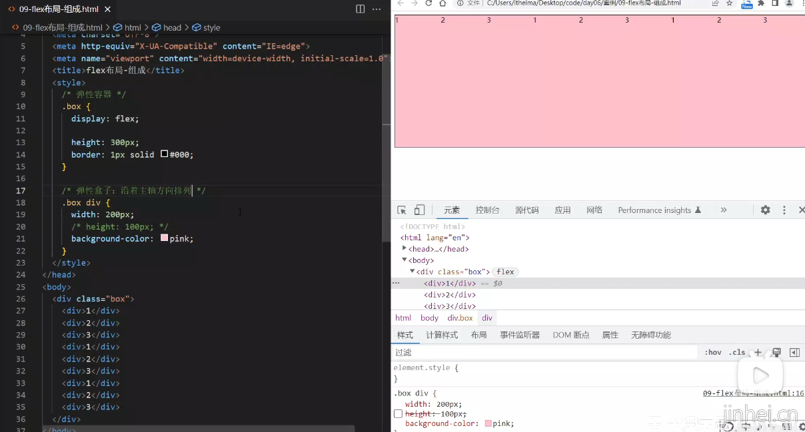Open the 09-flex布局-组成.html:16 source link

coord(753,393)
